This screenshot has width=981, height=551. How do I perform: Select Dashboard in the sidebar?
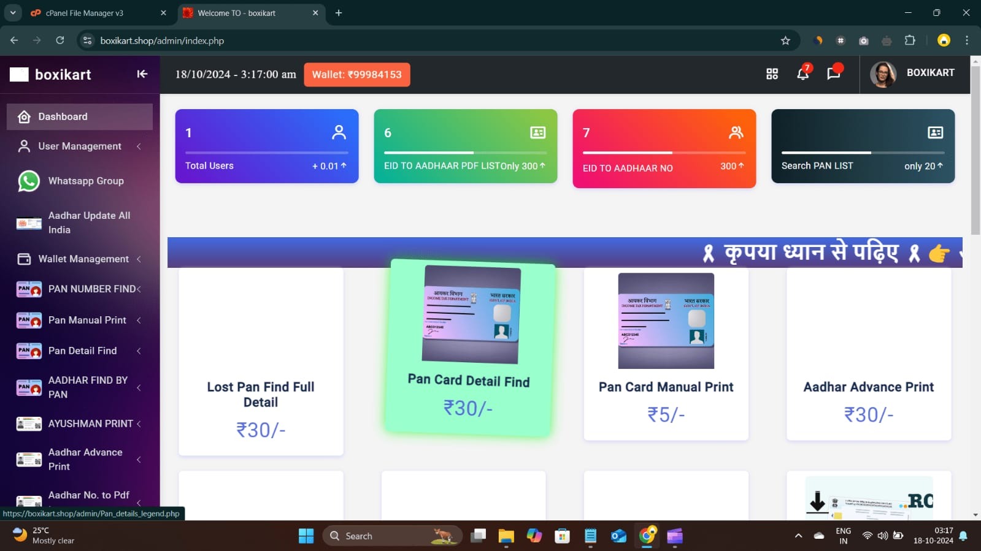pyautogui.click(x=80, y=116)
